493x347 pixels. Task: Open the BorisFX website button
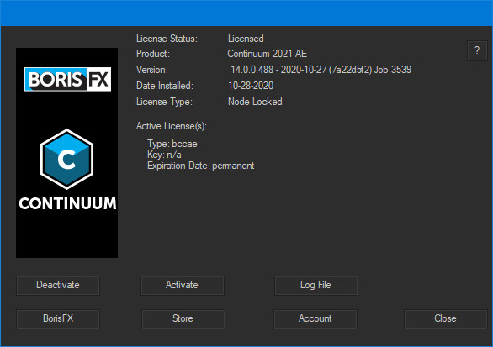[58, 318]
